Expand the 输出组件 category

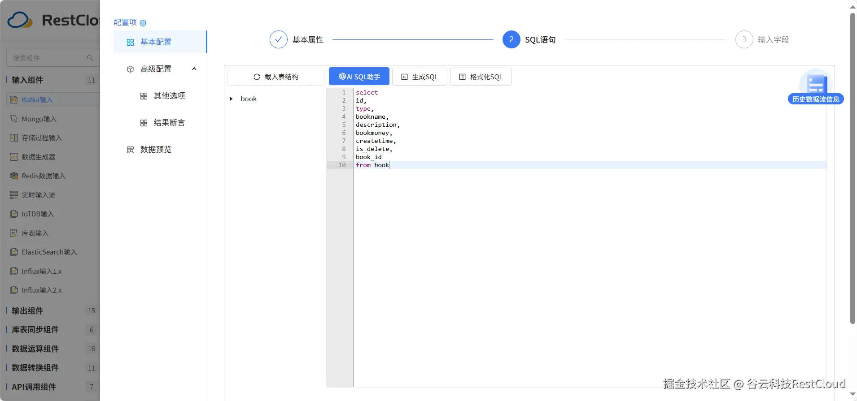(28, 311)
